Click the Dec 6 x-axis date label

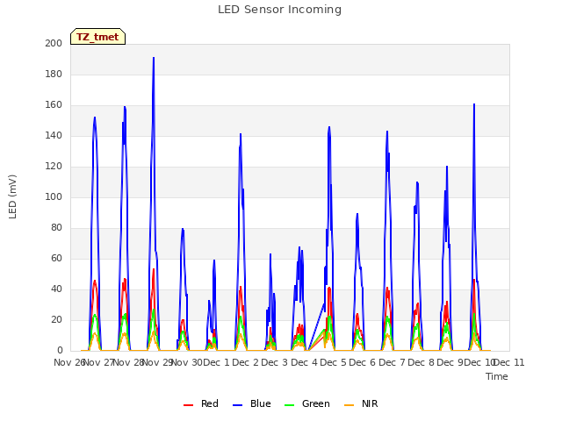pos(363,362)
